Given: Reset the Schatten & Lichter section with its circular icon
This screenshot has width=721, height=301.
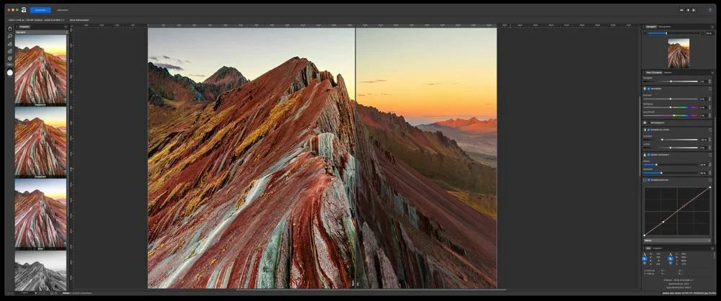Looking at the screenshot, I should (x=710, y=130).
